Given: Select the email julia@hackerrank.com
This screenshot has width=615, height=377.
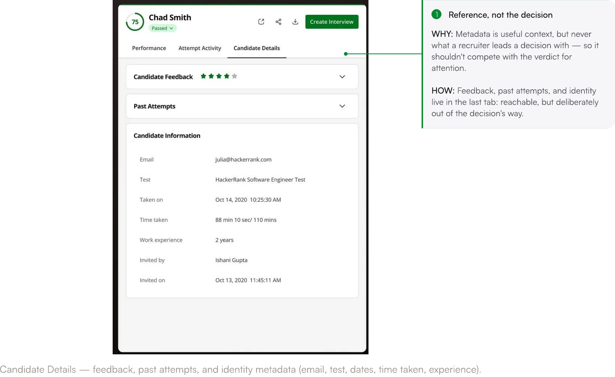Looking at the screenshot, I should (x=243, y=159).
